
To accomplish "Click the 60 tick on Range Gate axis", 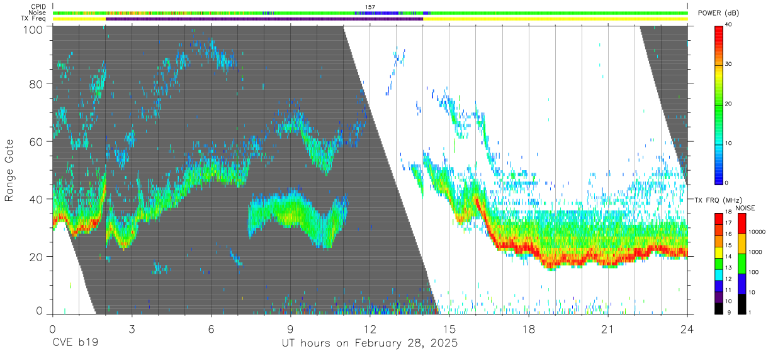I will click(37, 141).
